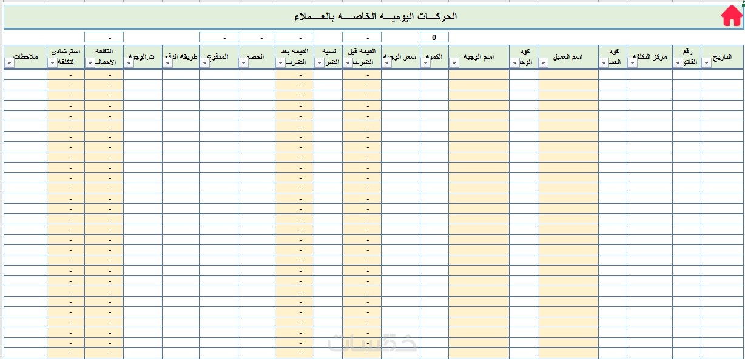The height and width of the screenshot is (359, 745).
Task: Open the الخصم column filter dropdown
Action: (x=243, y=62)
